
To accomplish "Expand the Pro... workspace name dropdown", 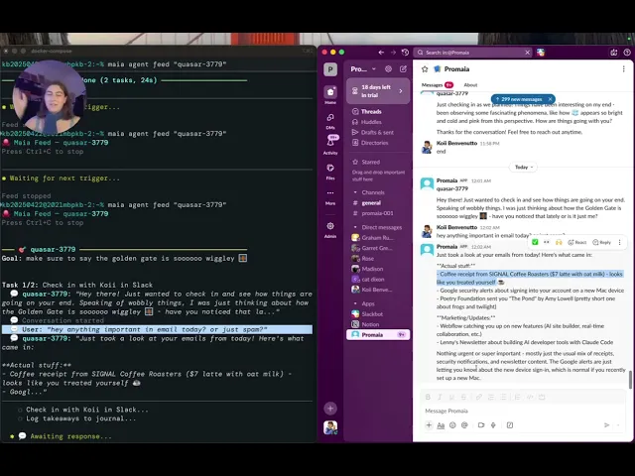I will coord(363,69).
